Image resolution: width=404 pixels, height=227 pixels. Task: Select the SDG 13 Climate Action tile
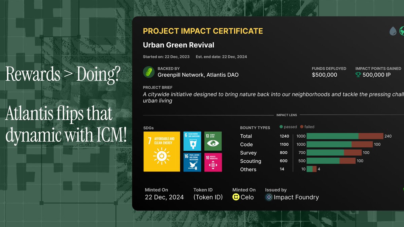point(213,141)
